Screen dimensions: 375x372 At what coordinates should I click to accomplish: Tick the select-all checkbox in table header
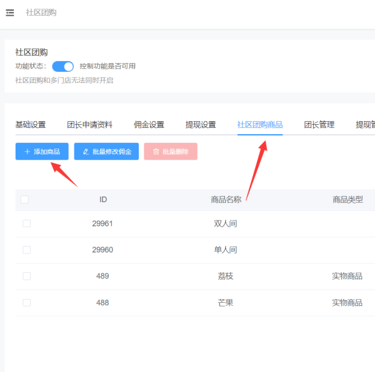(x=25, y=200)
